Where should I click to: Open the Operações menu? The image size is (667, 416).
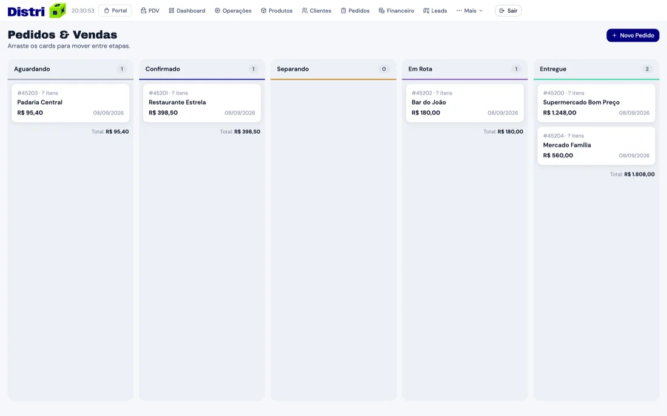[233, 11]
